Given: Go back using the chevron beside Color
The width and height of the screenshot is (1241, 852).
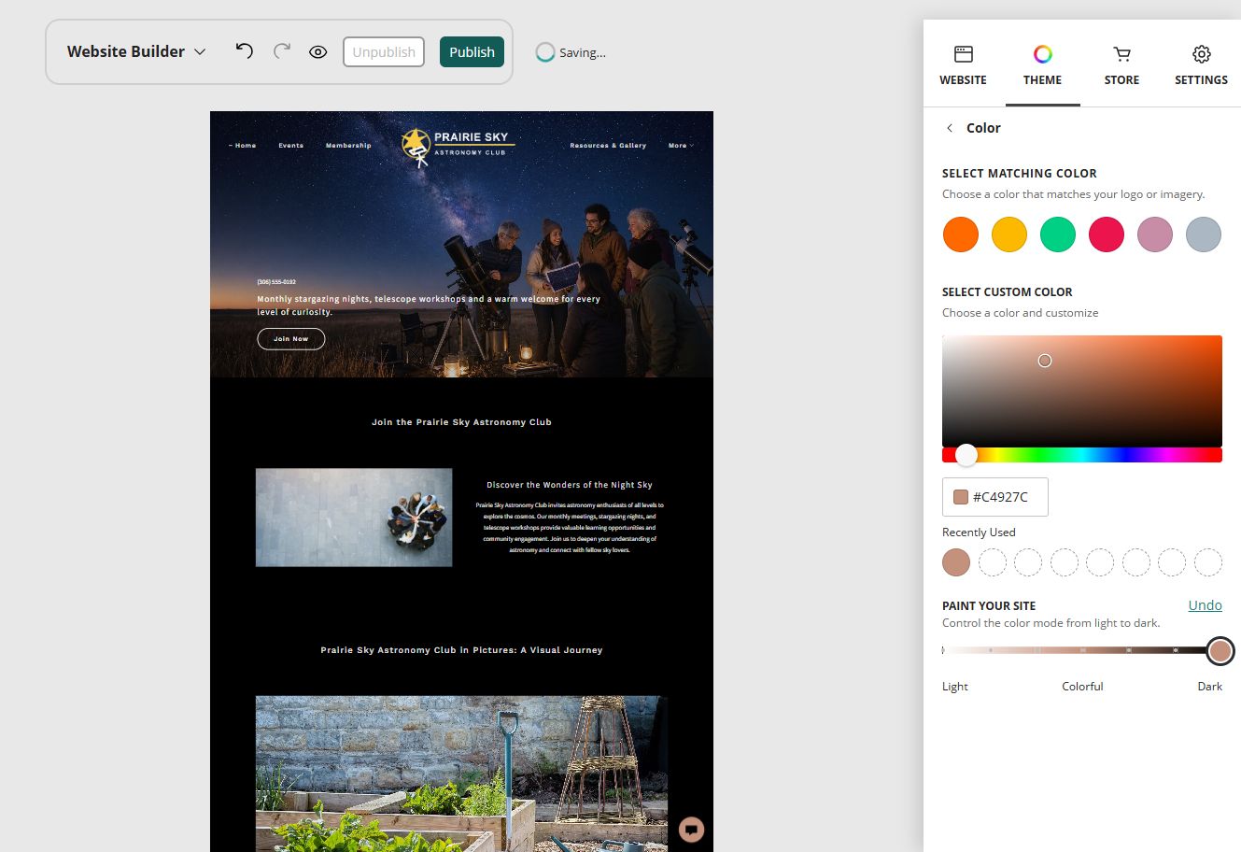Looking at the screenshot, I should point(950,128).
